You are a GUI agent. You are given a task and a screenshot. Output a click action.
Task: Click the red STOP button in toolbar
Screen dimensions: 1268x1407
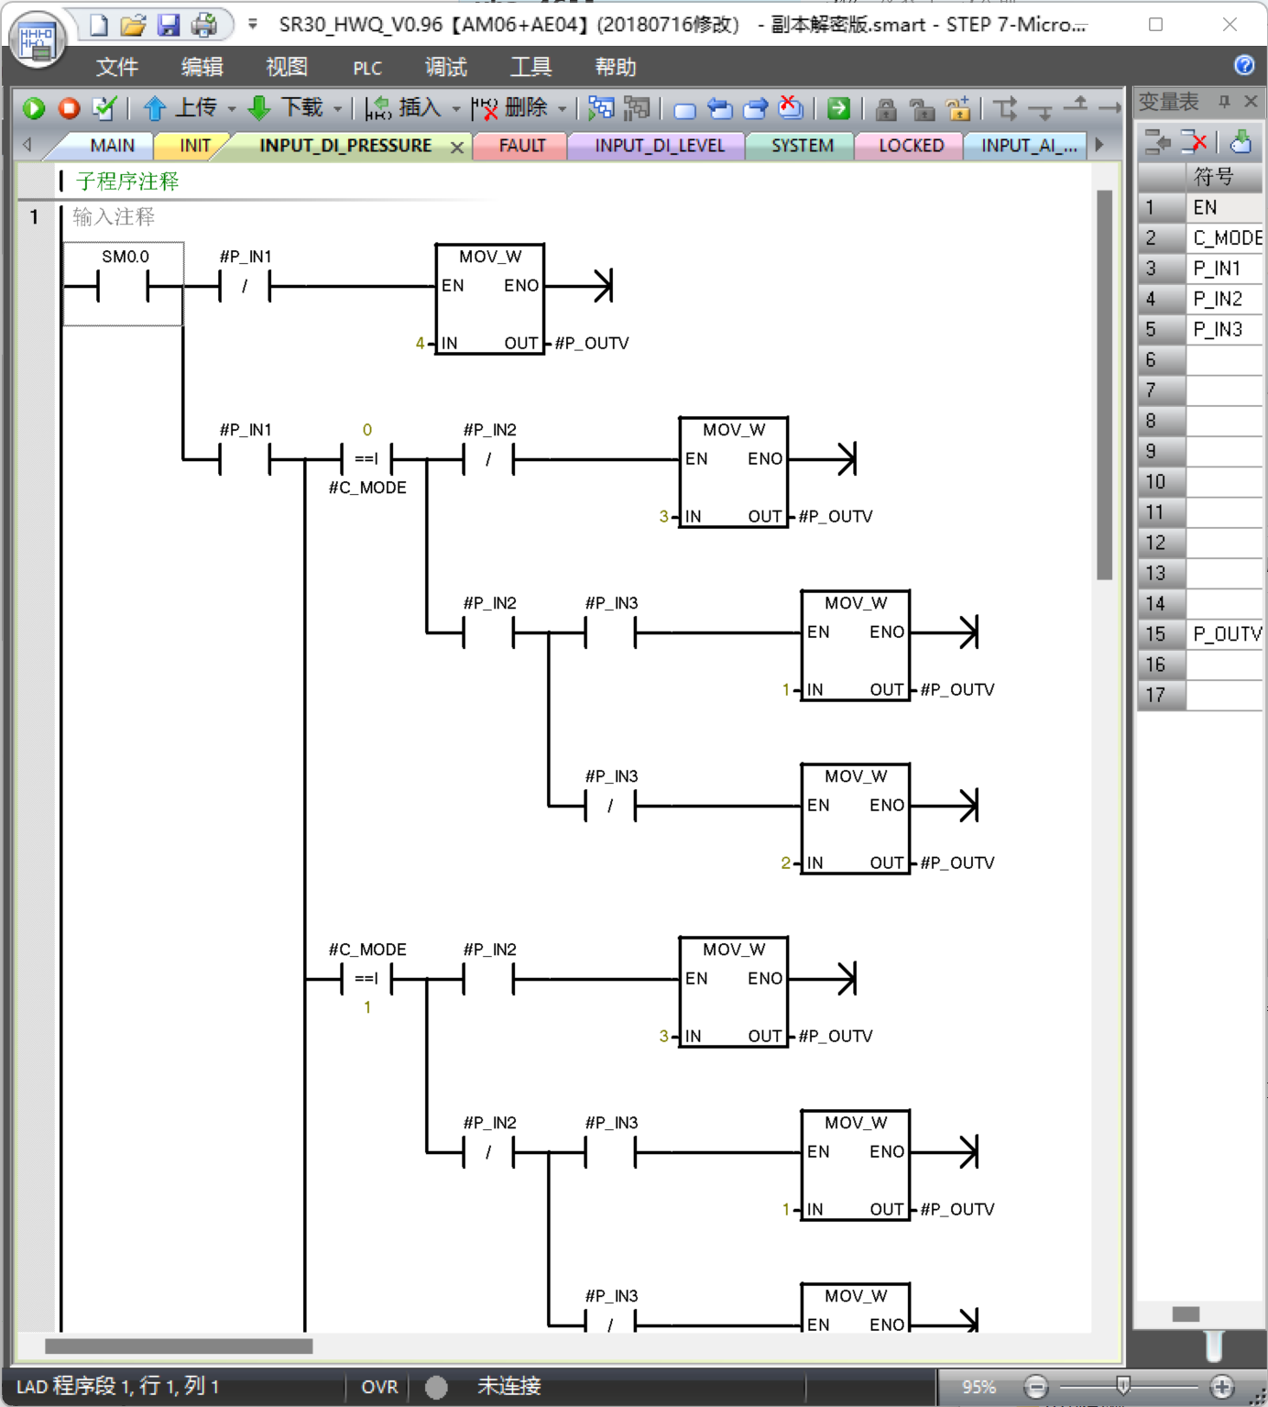[x=69, y=108]
